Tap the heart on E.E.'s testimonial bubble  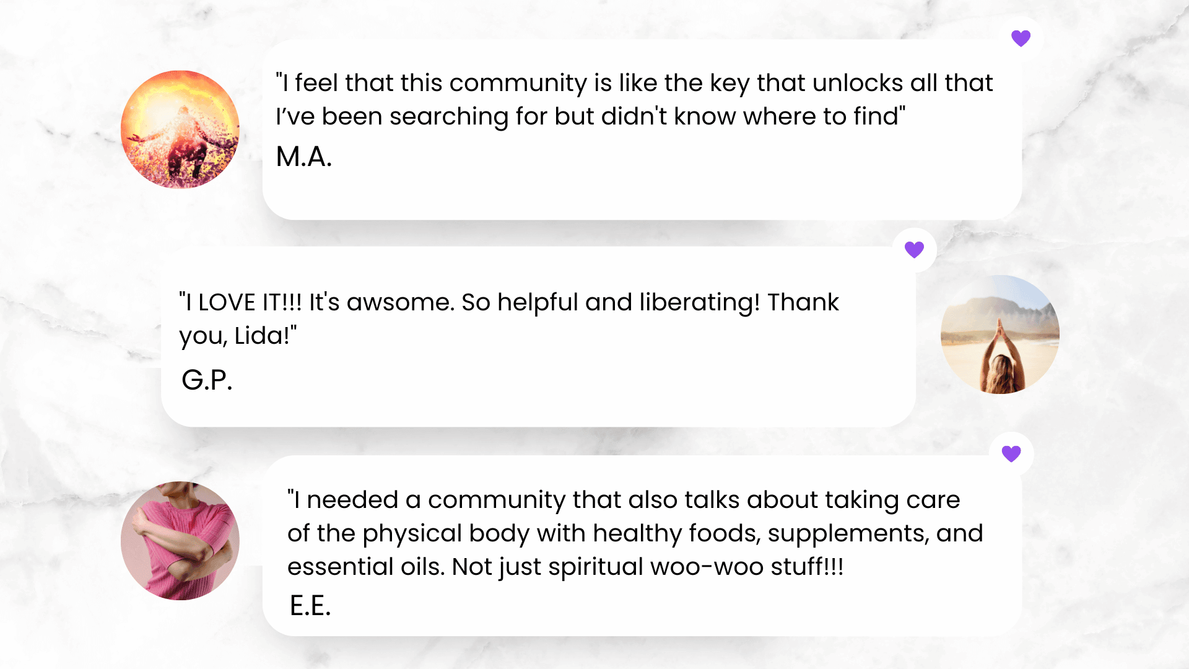pos(1011,454)
